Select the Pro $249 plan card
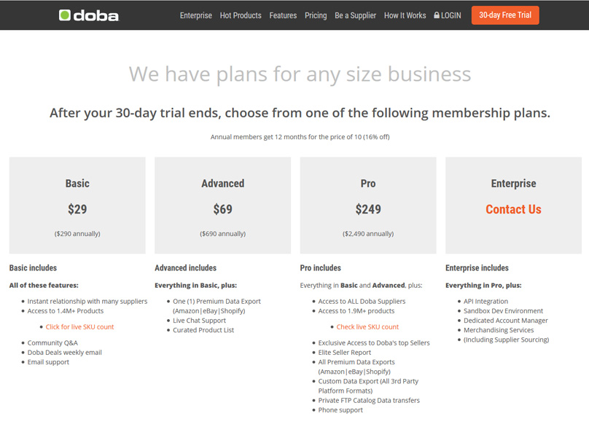The image size is (589, 435). point(368,205)
